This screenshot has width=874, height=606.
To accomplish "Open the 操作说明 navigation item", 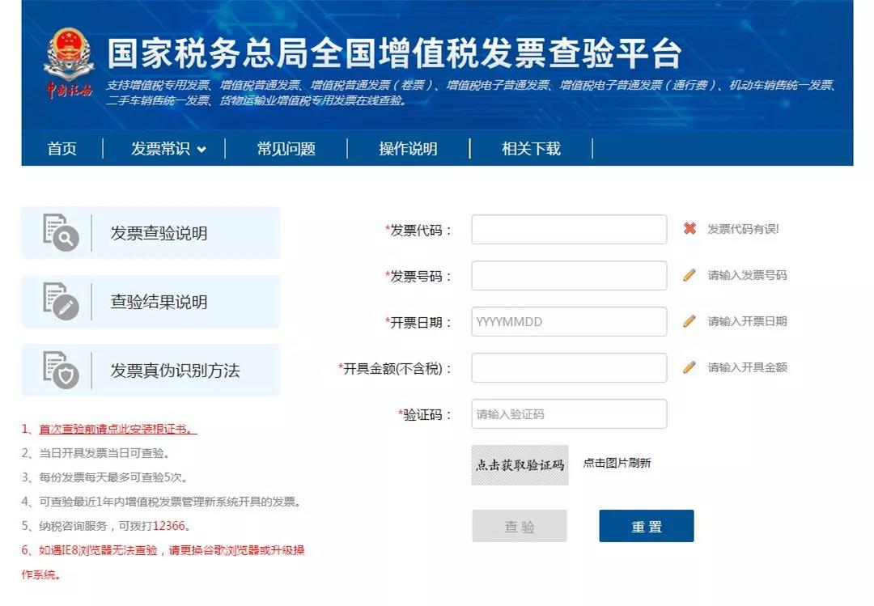I will pos(408,149).
